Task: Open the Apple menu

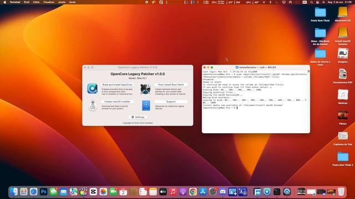Action: (x=5, y=2)
